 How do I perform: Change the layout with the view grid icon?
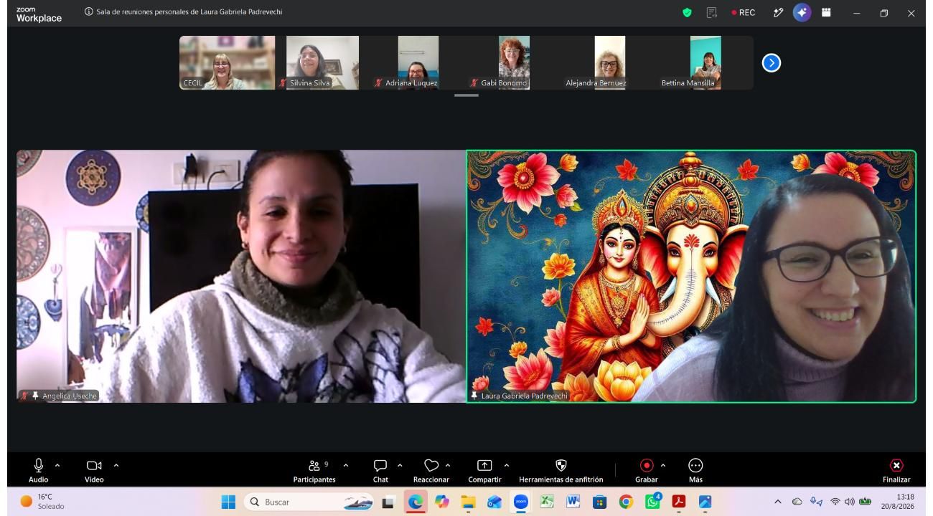826,13
